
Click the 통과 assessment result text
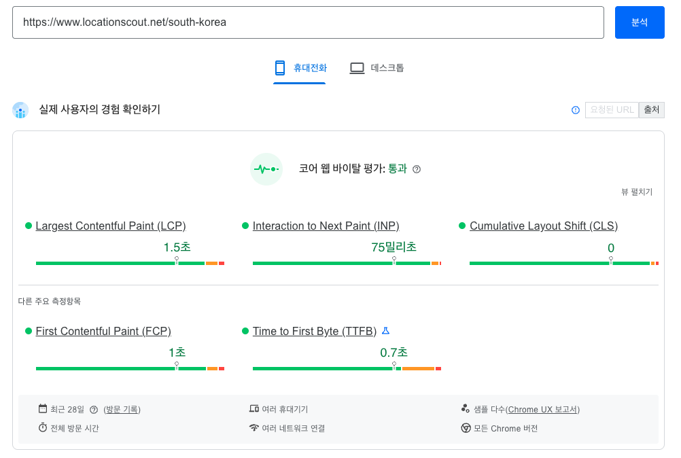(x=398, y=169)
